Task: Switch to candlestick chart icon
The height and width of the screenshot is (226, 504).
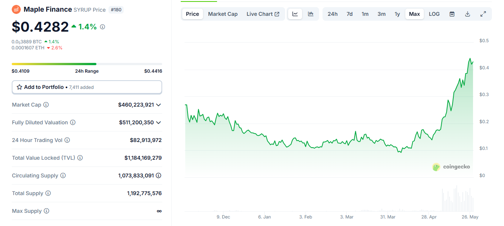Action: point(311,14)
